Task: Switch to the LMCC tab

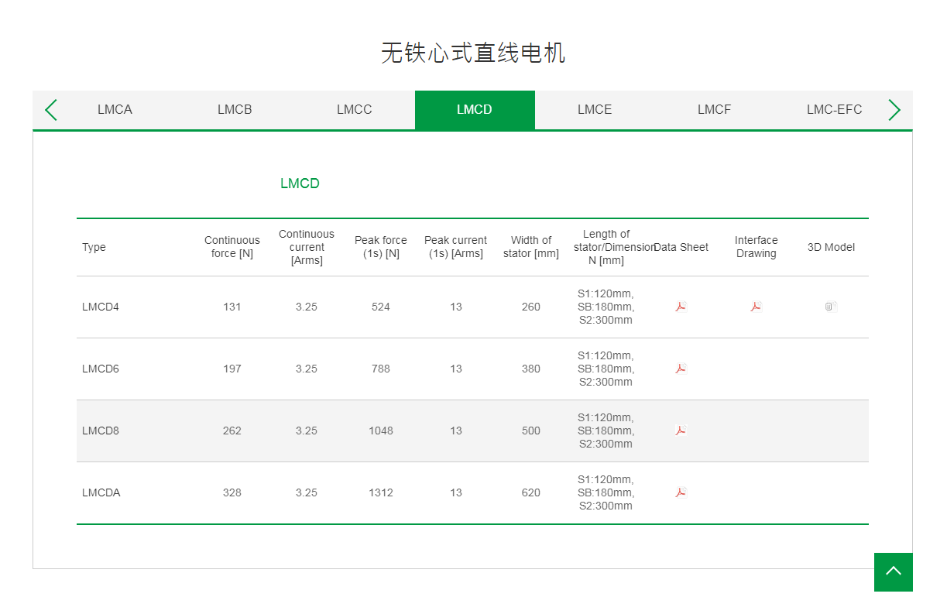Action: click(x=355, y=110)
